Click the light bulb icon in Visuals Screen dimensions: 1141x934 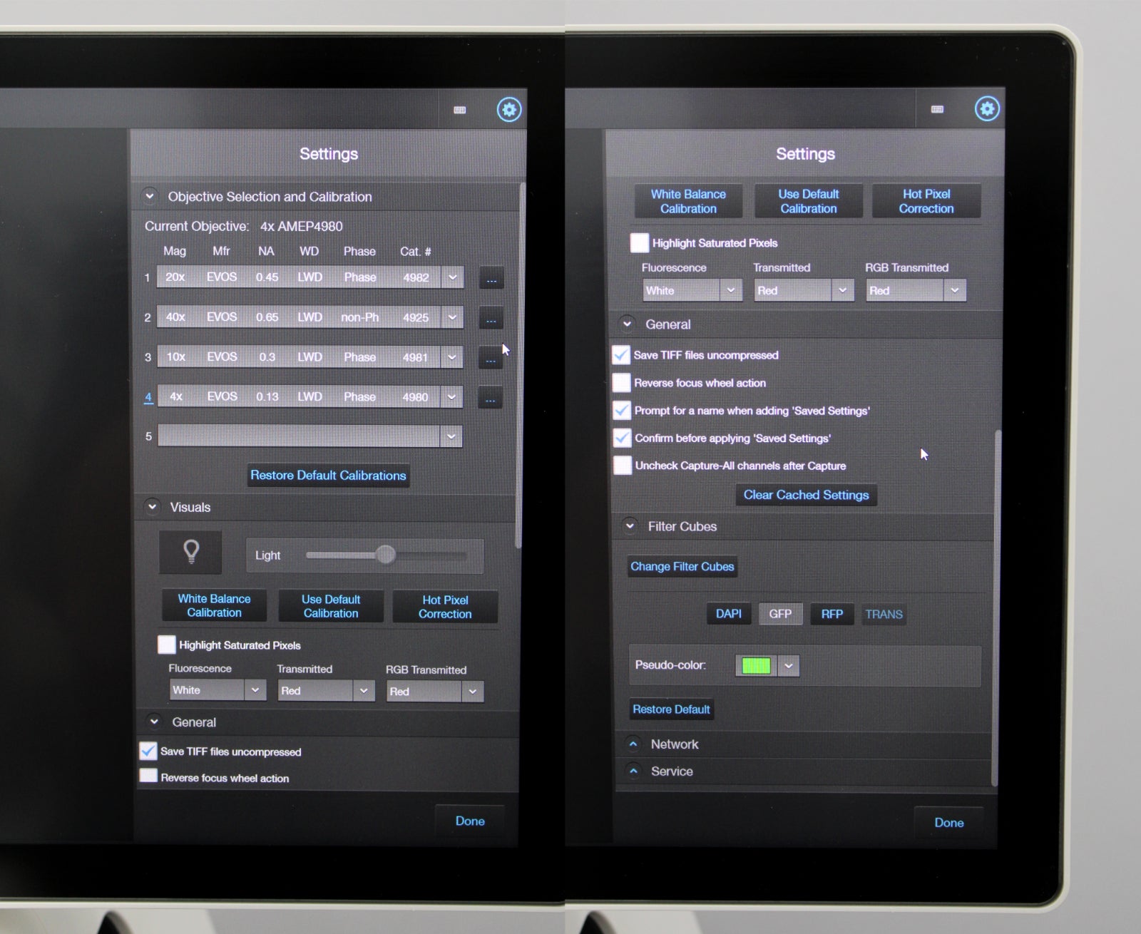point(190,552)
